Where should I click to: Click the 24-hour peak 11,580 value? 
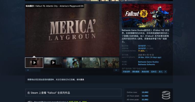coord(145,96)
